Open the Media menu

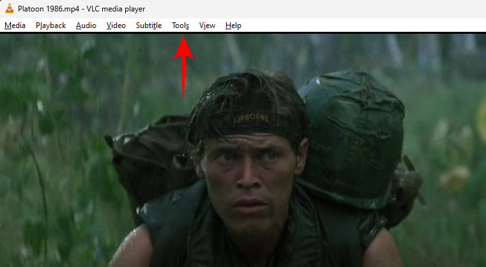coord(15,25)
